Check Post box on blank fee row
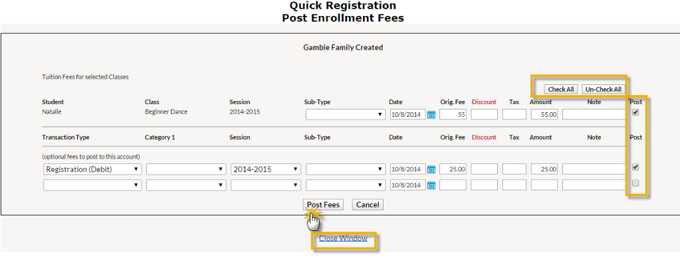Image resolution: width=680 pixels, height=278 pixels. (x=635, y=183)
